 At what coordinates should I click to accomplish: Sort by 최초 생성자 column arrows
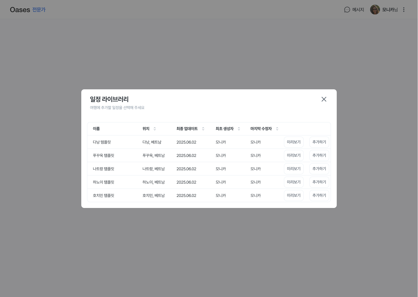[x=239, y=129]
